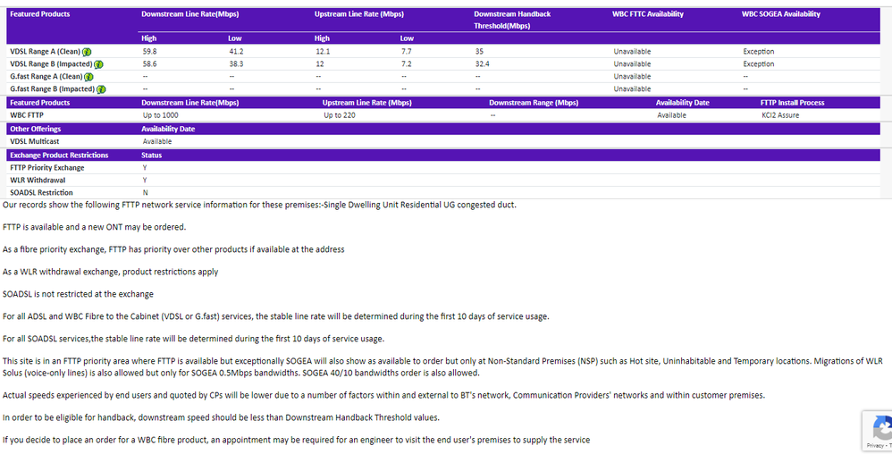Select the VDSL Multicast row label

click(x=34, y=141)
